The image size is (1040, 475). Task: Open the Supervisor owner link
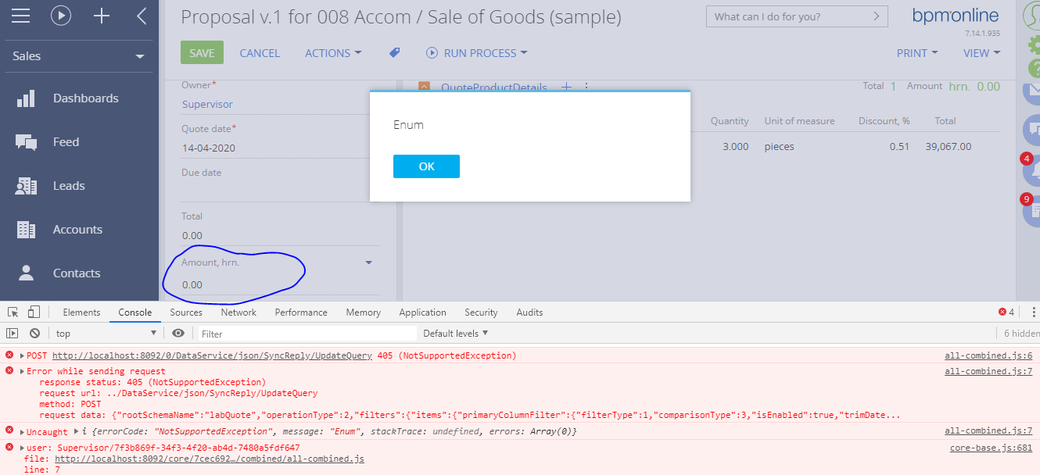point(207,104)
